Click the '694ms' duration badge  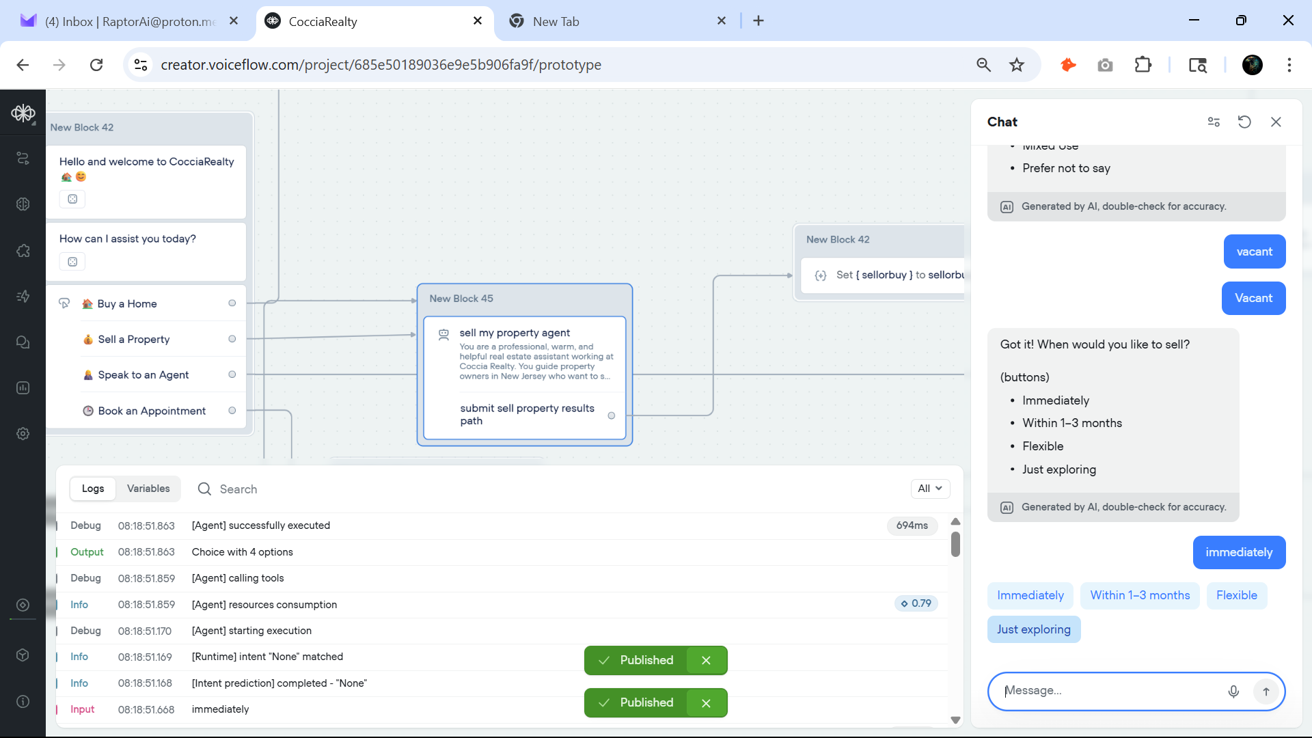click(x=912, y=525)
